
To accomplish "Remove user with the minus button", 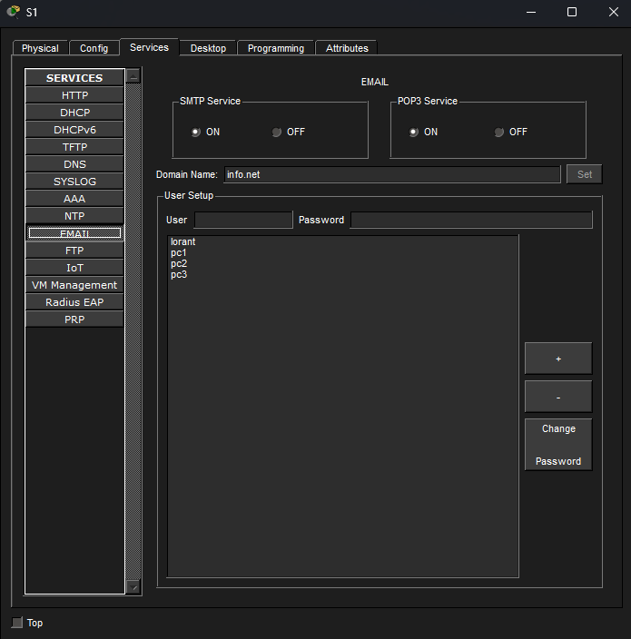I will [558, 397].
